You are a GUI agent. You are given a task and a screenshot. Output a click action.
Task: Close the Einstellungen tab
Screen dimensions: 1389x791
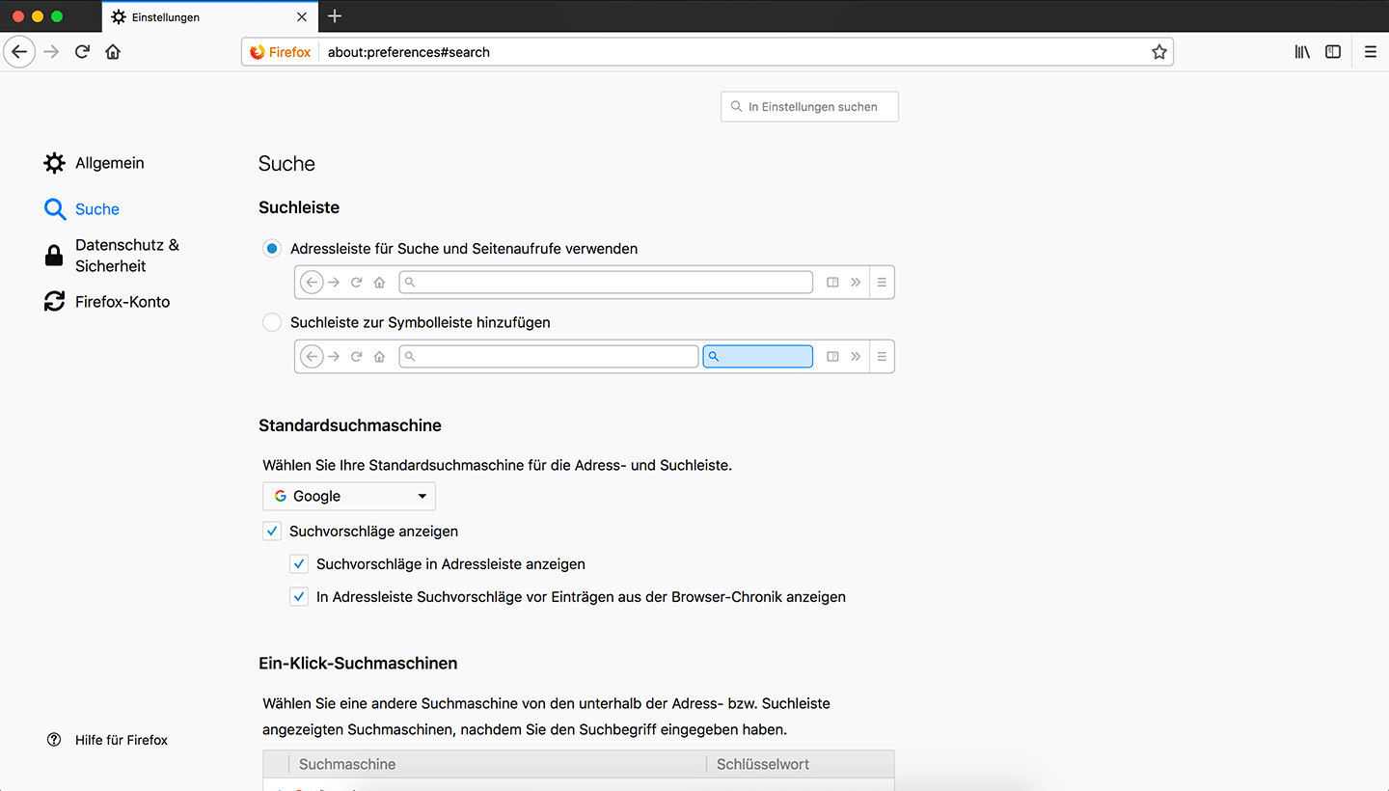[x=302, y=16]
